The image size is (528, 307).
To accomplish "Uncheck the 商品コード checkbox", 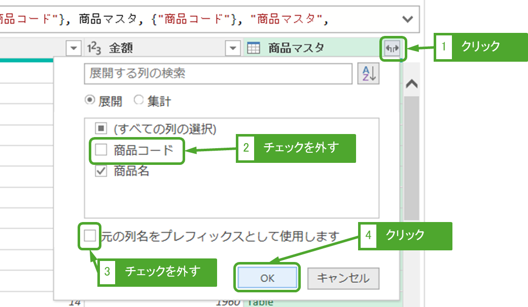I will [101, 150].
